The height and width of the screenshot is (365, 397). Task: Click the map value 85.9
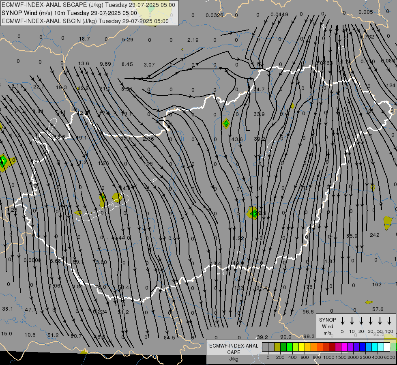pos(352,236)
